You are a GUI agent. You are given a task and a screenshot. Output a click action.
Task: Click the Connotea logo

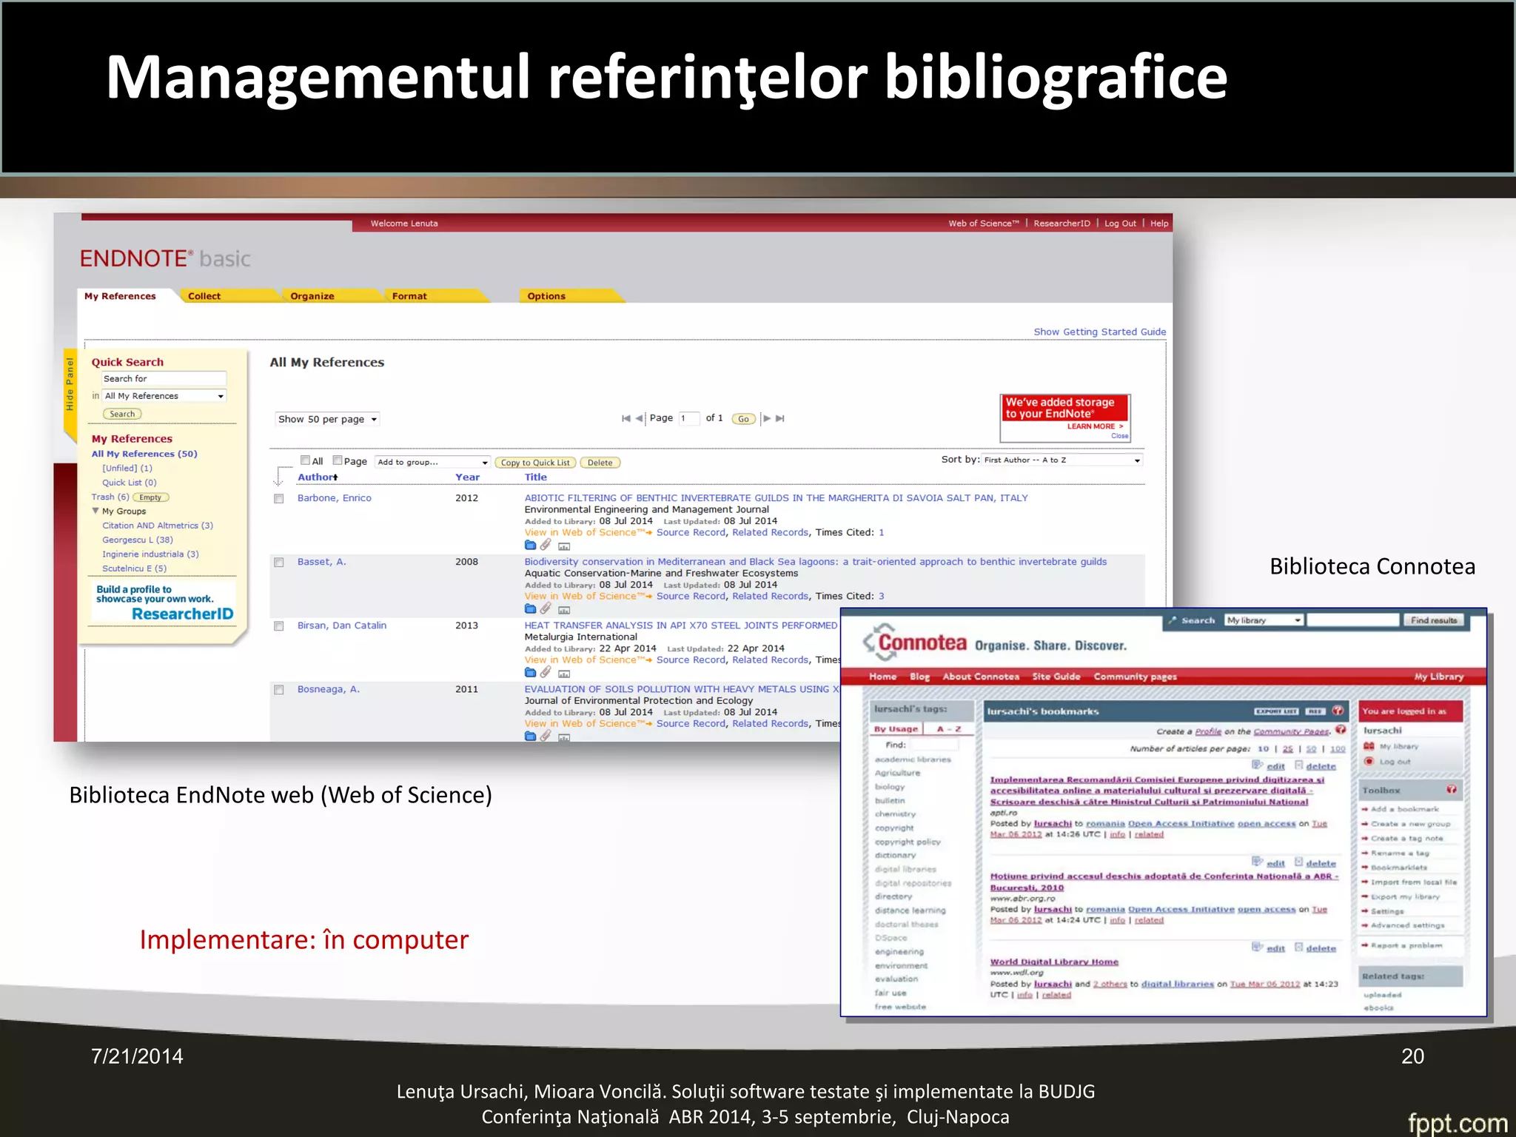[x=915, y=643]
